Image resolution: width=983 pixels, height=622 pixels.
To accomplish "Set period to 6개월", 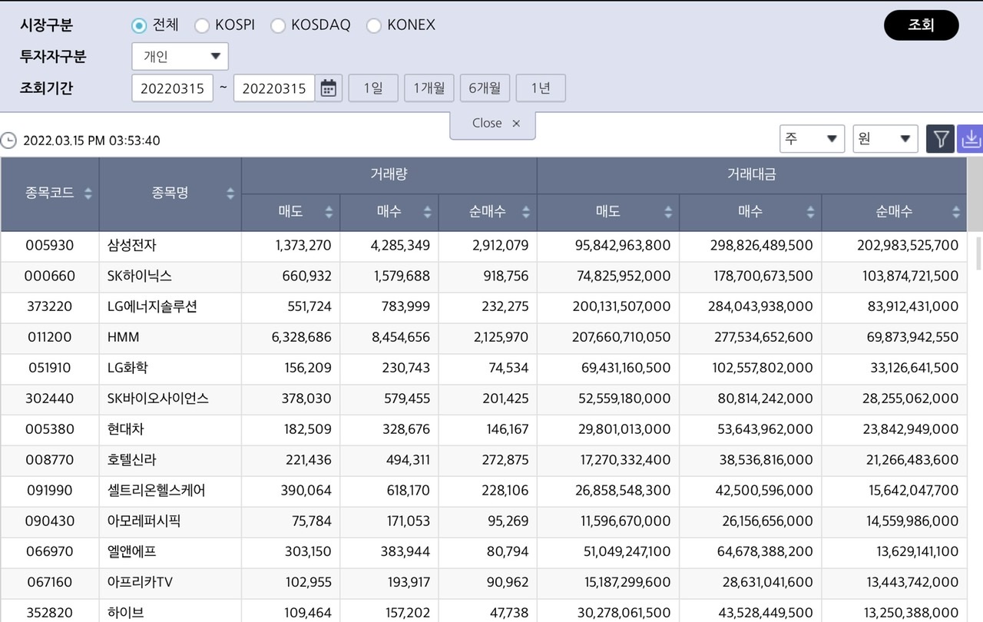I will [x=485, y=88].
